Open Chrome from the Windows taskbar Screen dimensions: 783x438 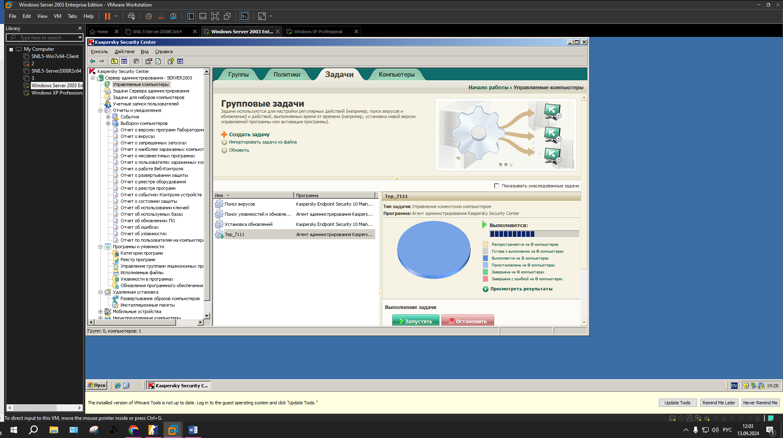(x=133, y=430)
